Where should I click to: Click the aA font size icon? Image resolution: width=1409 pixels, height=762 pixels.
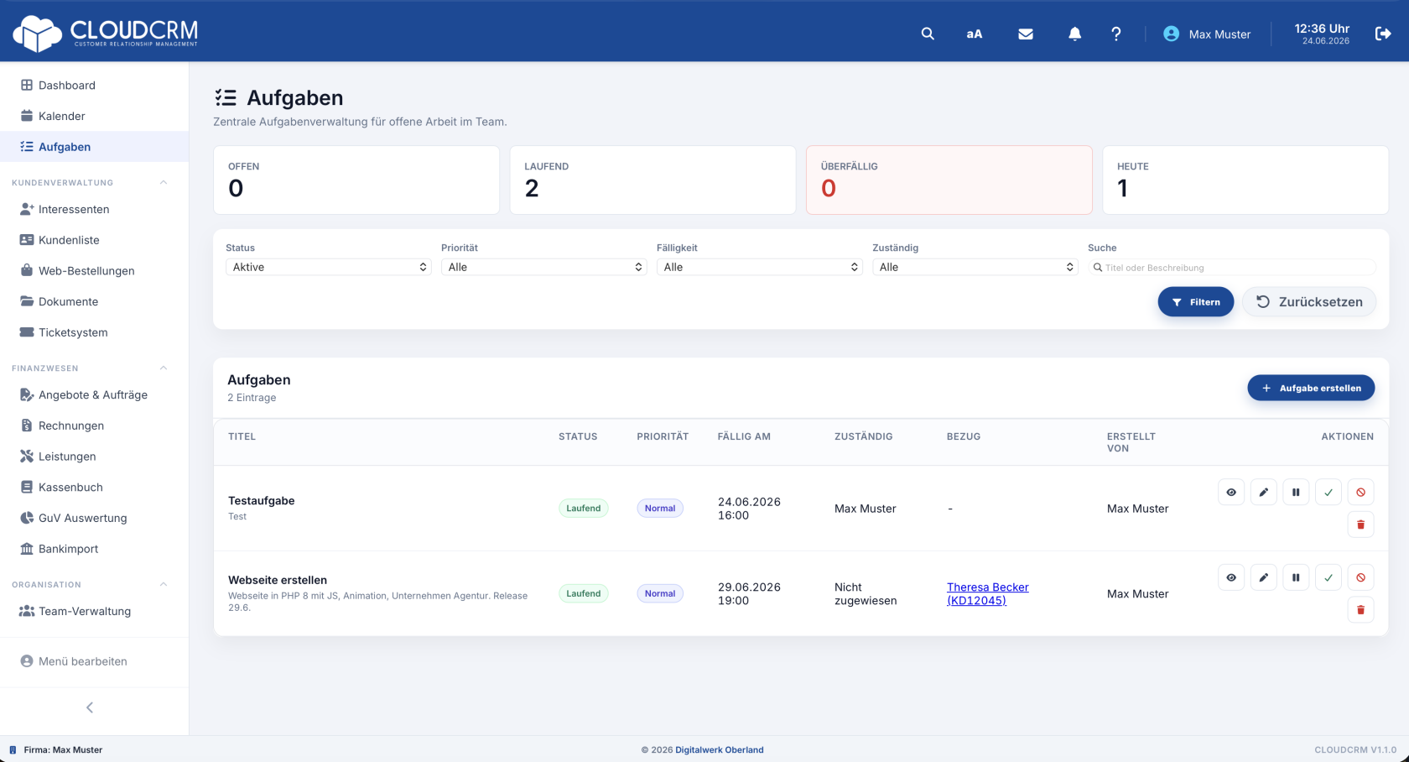974,34
